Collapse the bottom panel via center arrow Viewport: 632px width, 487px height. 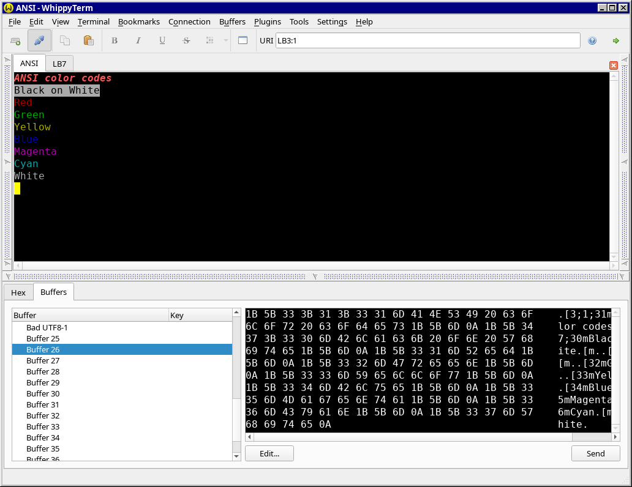[315, 277]
